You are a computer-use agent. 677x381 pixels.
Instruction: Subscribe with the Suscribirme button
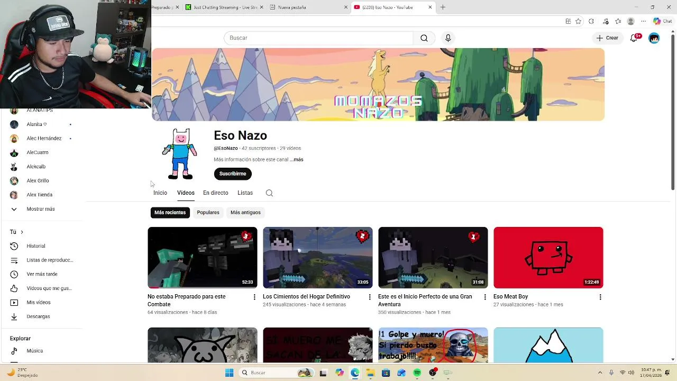233,174
